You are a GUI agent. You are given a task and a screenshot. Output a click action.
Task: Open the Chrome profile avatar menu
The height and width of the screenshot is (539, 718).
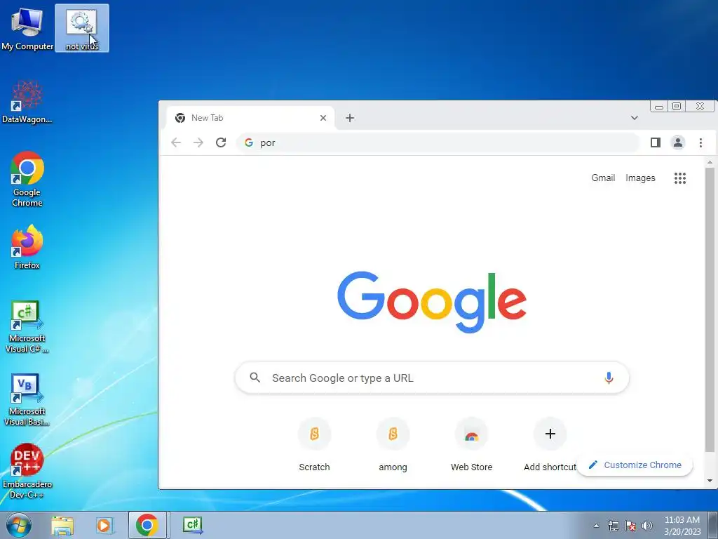678,142
